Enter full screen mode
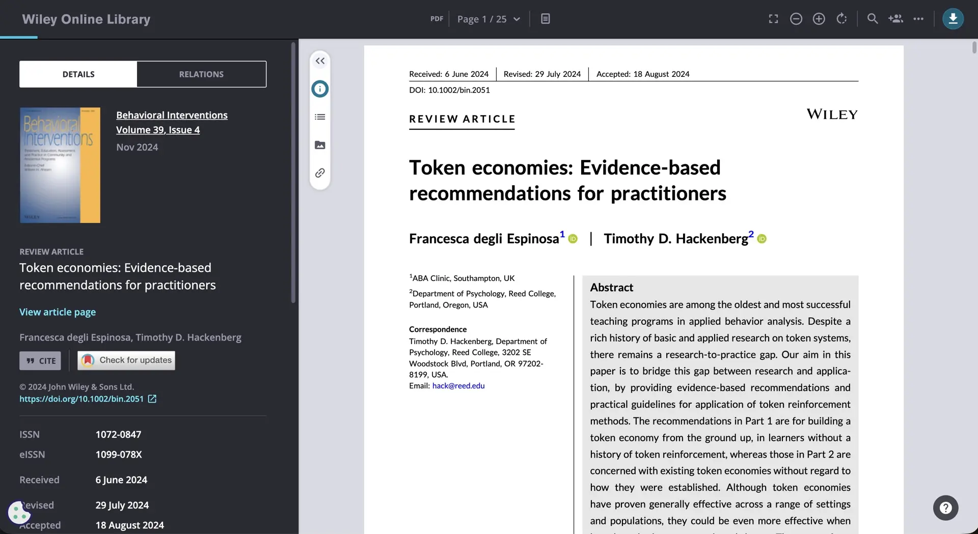 [773, 19]
